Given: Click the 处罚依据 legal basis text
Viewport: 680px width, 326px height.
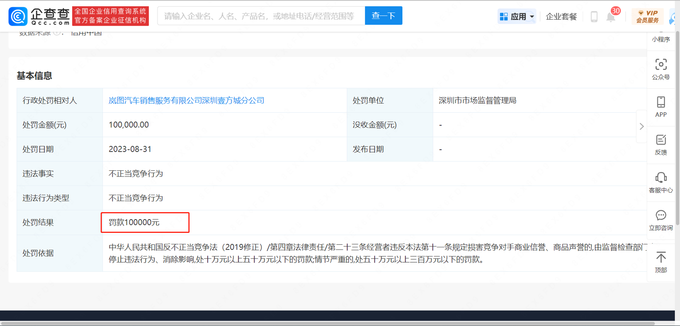Looking at the screenshot, I should 377,253.
